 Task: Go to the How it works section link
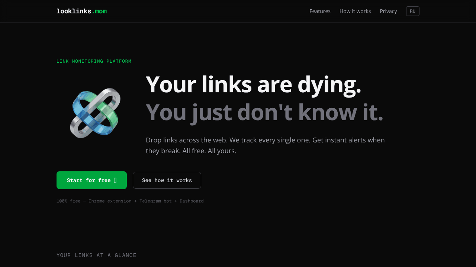355,11
